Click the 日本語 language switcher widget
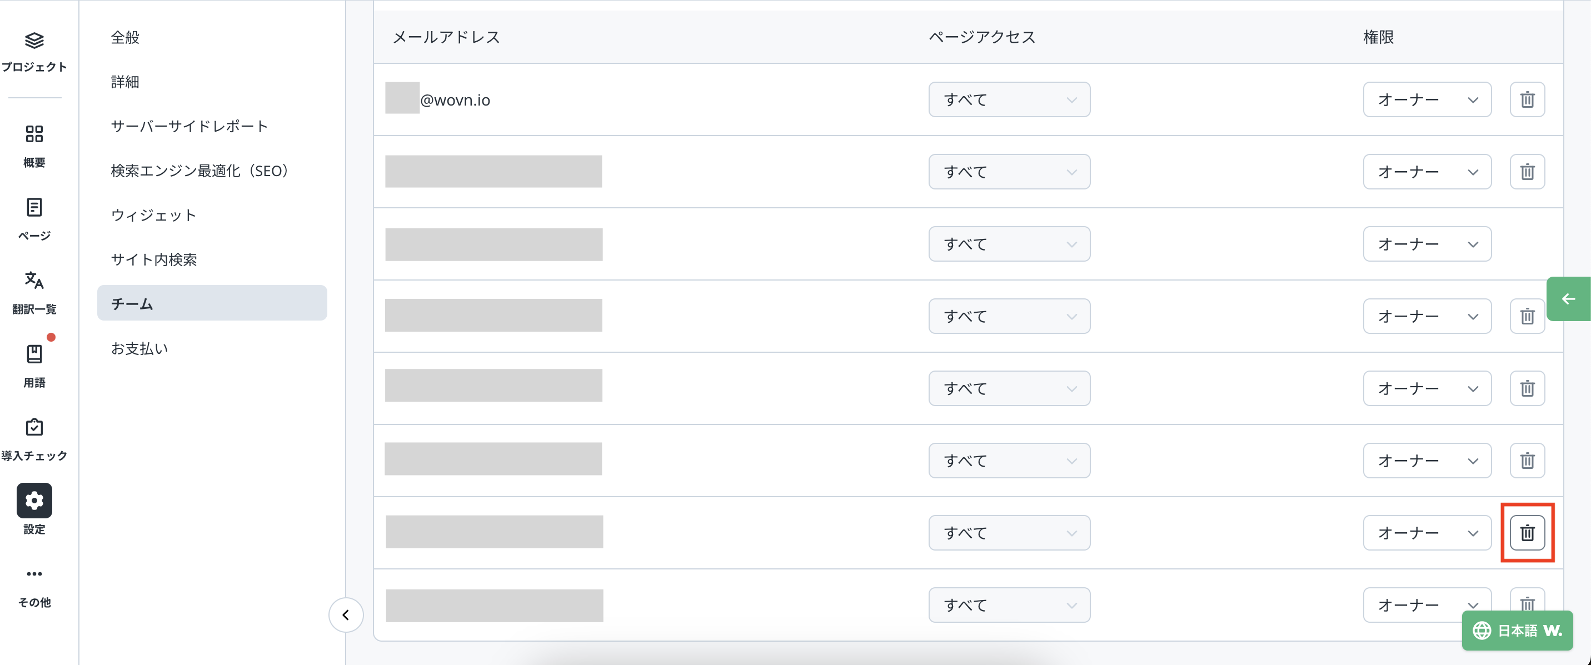 (x=1517, y=631)
